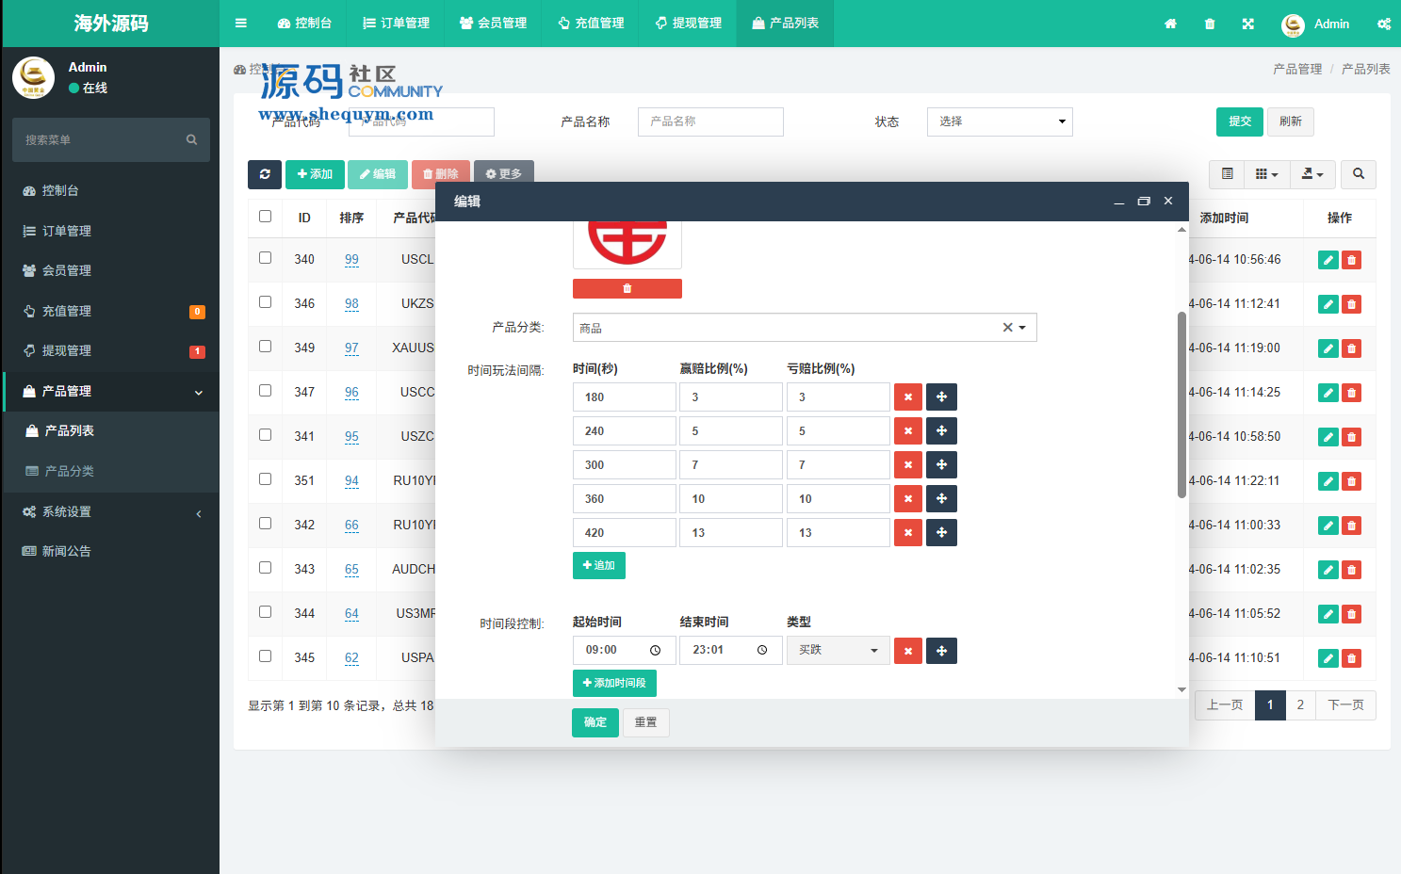The width and height of the screenshot is (1401, 874).
Task: Click the red delete image trash button
Action: click(627, 288)
